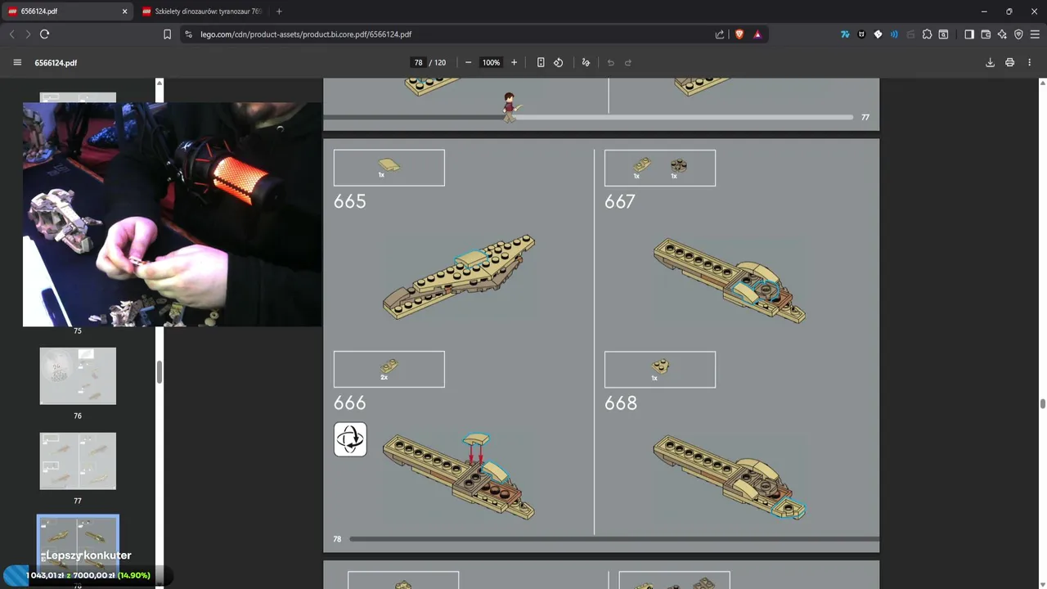Switch to the 6566124.pdf tab
Screen dimensions: 1047x589
pos(69,11)
